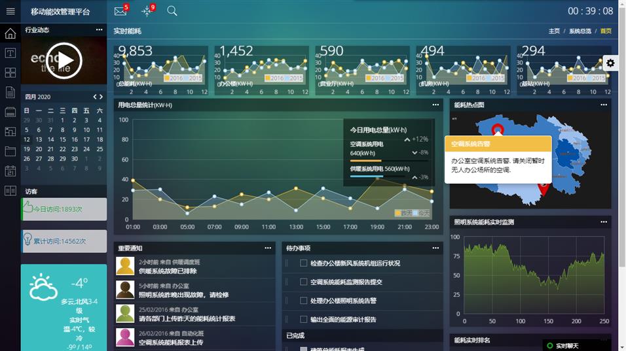Open 待办事项 panel options menu
Screen dimensions: 626x351
[435, 248]
